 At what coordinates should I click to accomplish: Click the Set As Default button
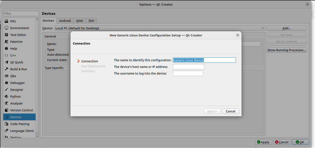click(x=287, y=42)
